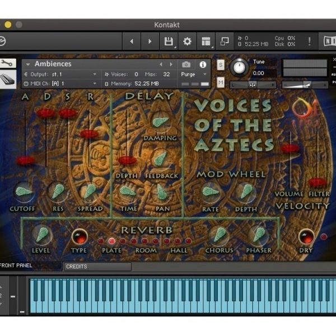The height and width of the screenshot is (336, 336).
Task: Click the Velocity Filter slider handle
Action: pos(318,182)
